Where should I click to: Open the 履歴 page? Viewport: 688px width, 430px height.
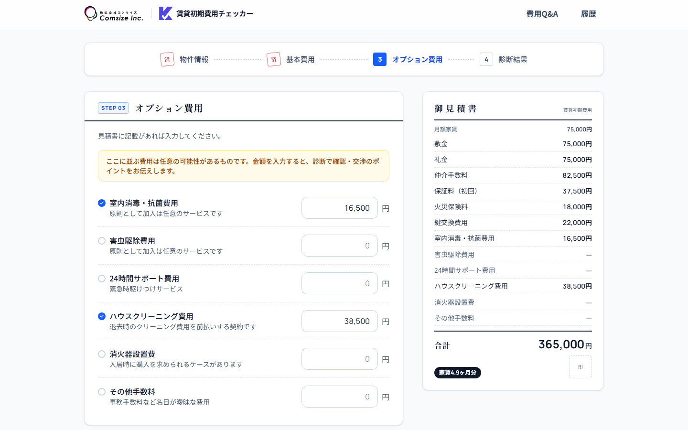(589, 14)
